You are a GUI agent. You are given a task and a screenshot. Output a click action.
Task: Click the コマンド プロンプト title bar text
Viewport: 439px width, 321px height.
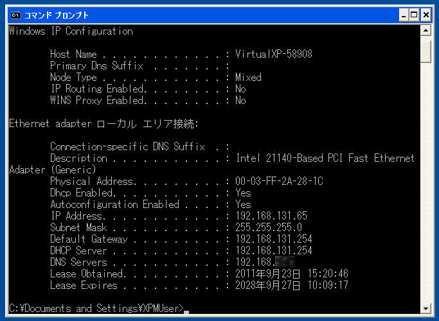57,15
